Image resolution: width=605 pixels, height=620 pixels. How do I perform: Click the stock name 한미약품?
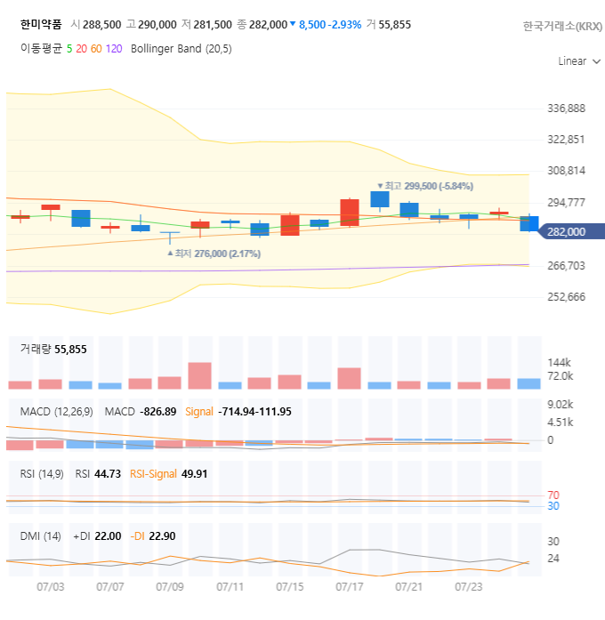click(x=41, y=25)
